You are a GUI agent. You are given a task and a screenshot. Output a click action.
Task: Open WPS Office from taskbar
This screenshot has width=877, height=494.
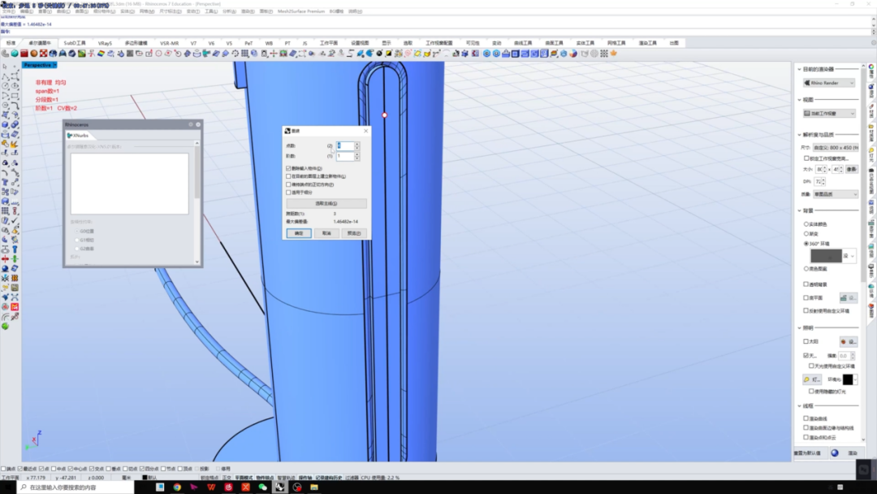tap(211, 487)
